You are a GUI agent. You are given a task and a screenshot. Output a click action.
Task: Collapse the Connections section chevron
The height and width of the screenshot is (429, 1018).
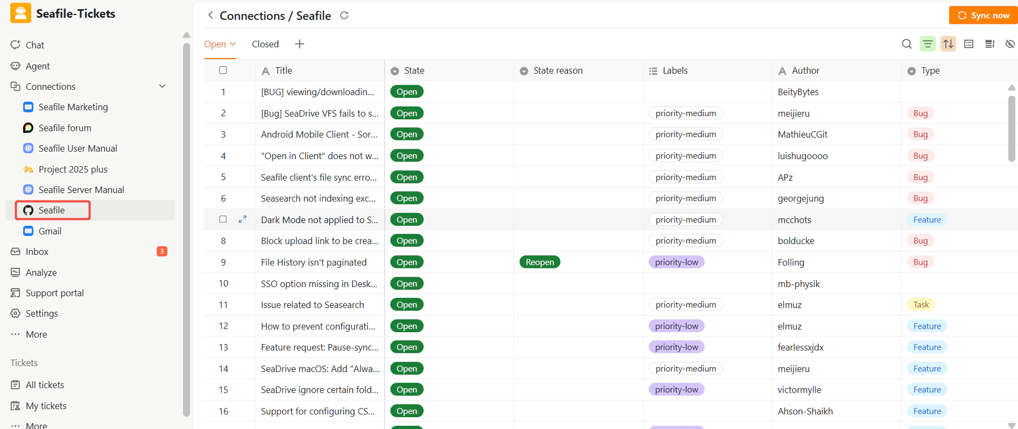162,87
